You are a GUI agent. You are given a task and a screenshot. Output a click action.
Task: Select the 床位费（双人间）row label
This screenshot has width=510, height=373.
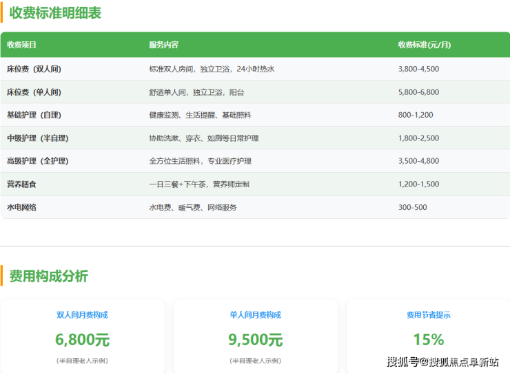[34, 69]
